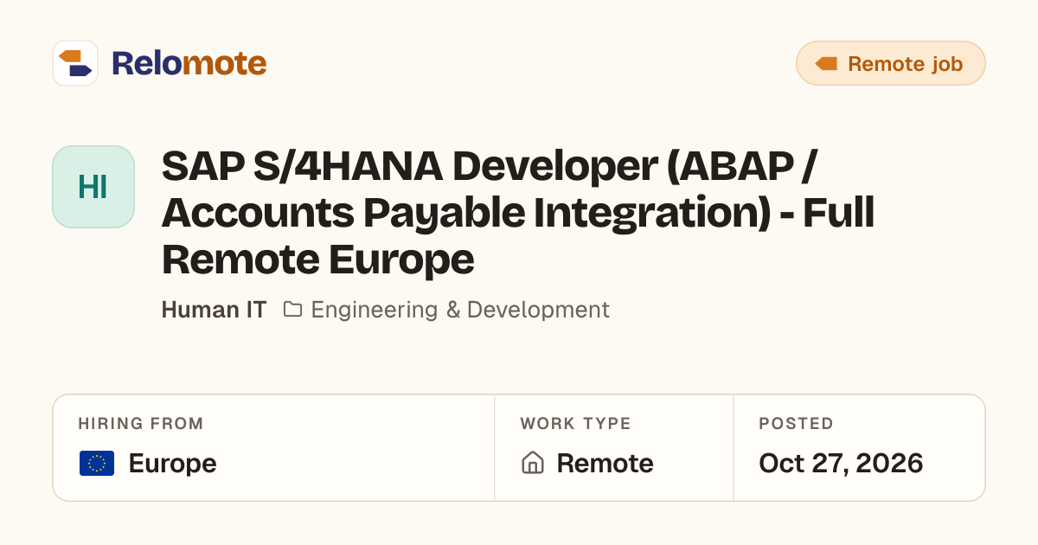The width and height of the screenshot is (1038, 545).
Task: Click the Relomote brand name text
Action: click(x=189, y=63)
